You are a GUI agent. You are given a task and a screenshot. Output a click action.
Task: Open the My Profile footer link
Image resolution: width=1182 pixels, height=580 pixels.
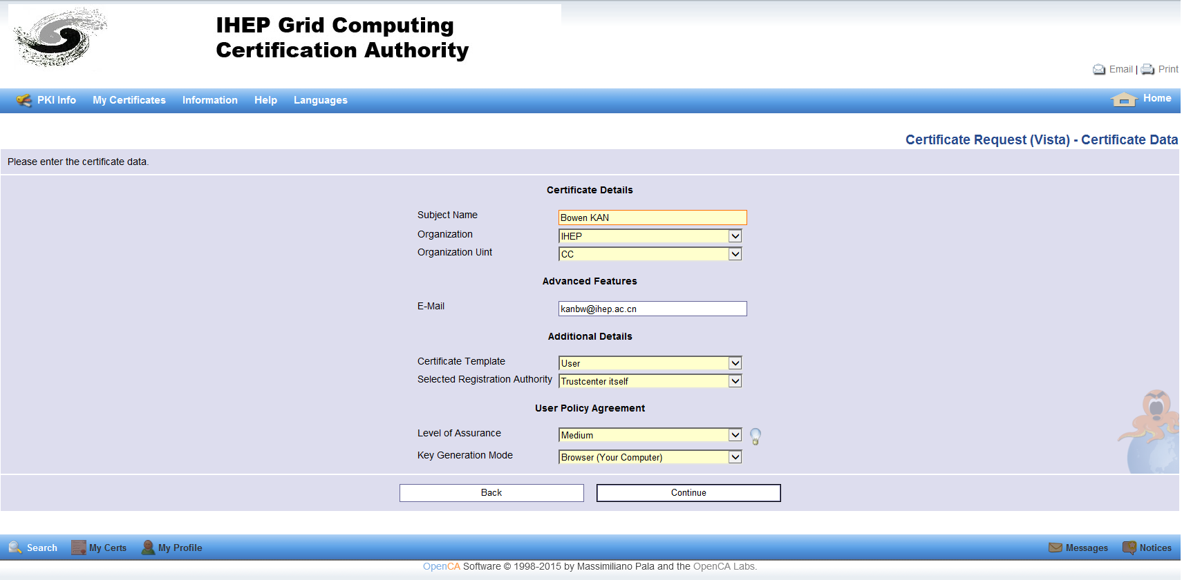(x=180, y=548)
